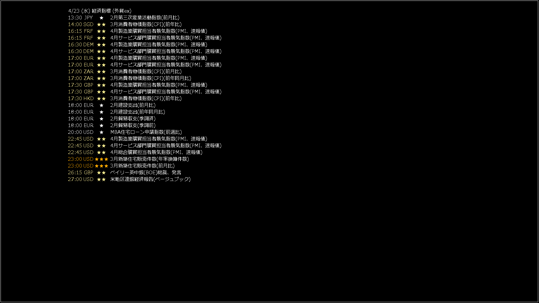Select the 17:00 ZAR CPI 前年同月比 row

click(129, 78)
